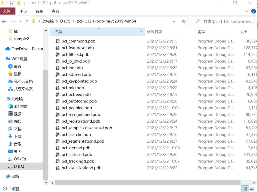Image resolution: width=258 pixels, height=192 pixels.
Task: Go up one folder level
Action: point(27,21)
